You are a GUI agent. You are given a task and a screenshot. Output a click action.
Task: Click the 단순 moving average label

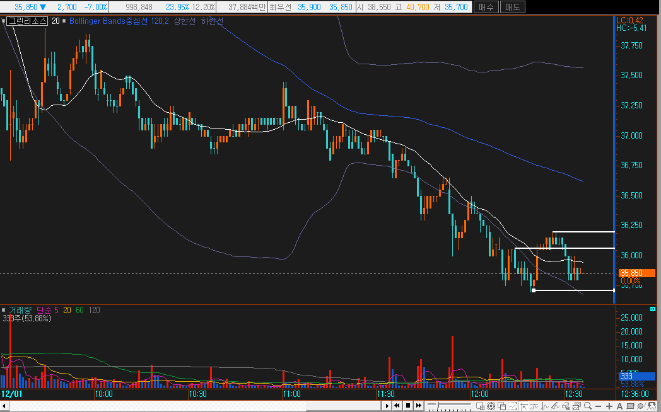[45, 310]
